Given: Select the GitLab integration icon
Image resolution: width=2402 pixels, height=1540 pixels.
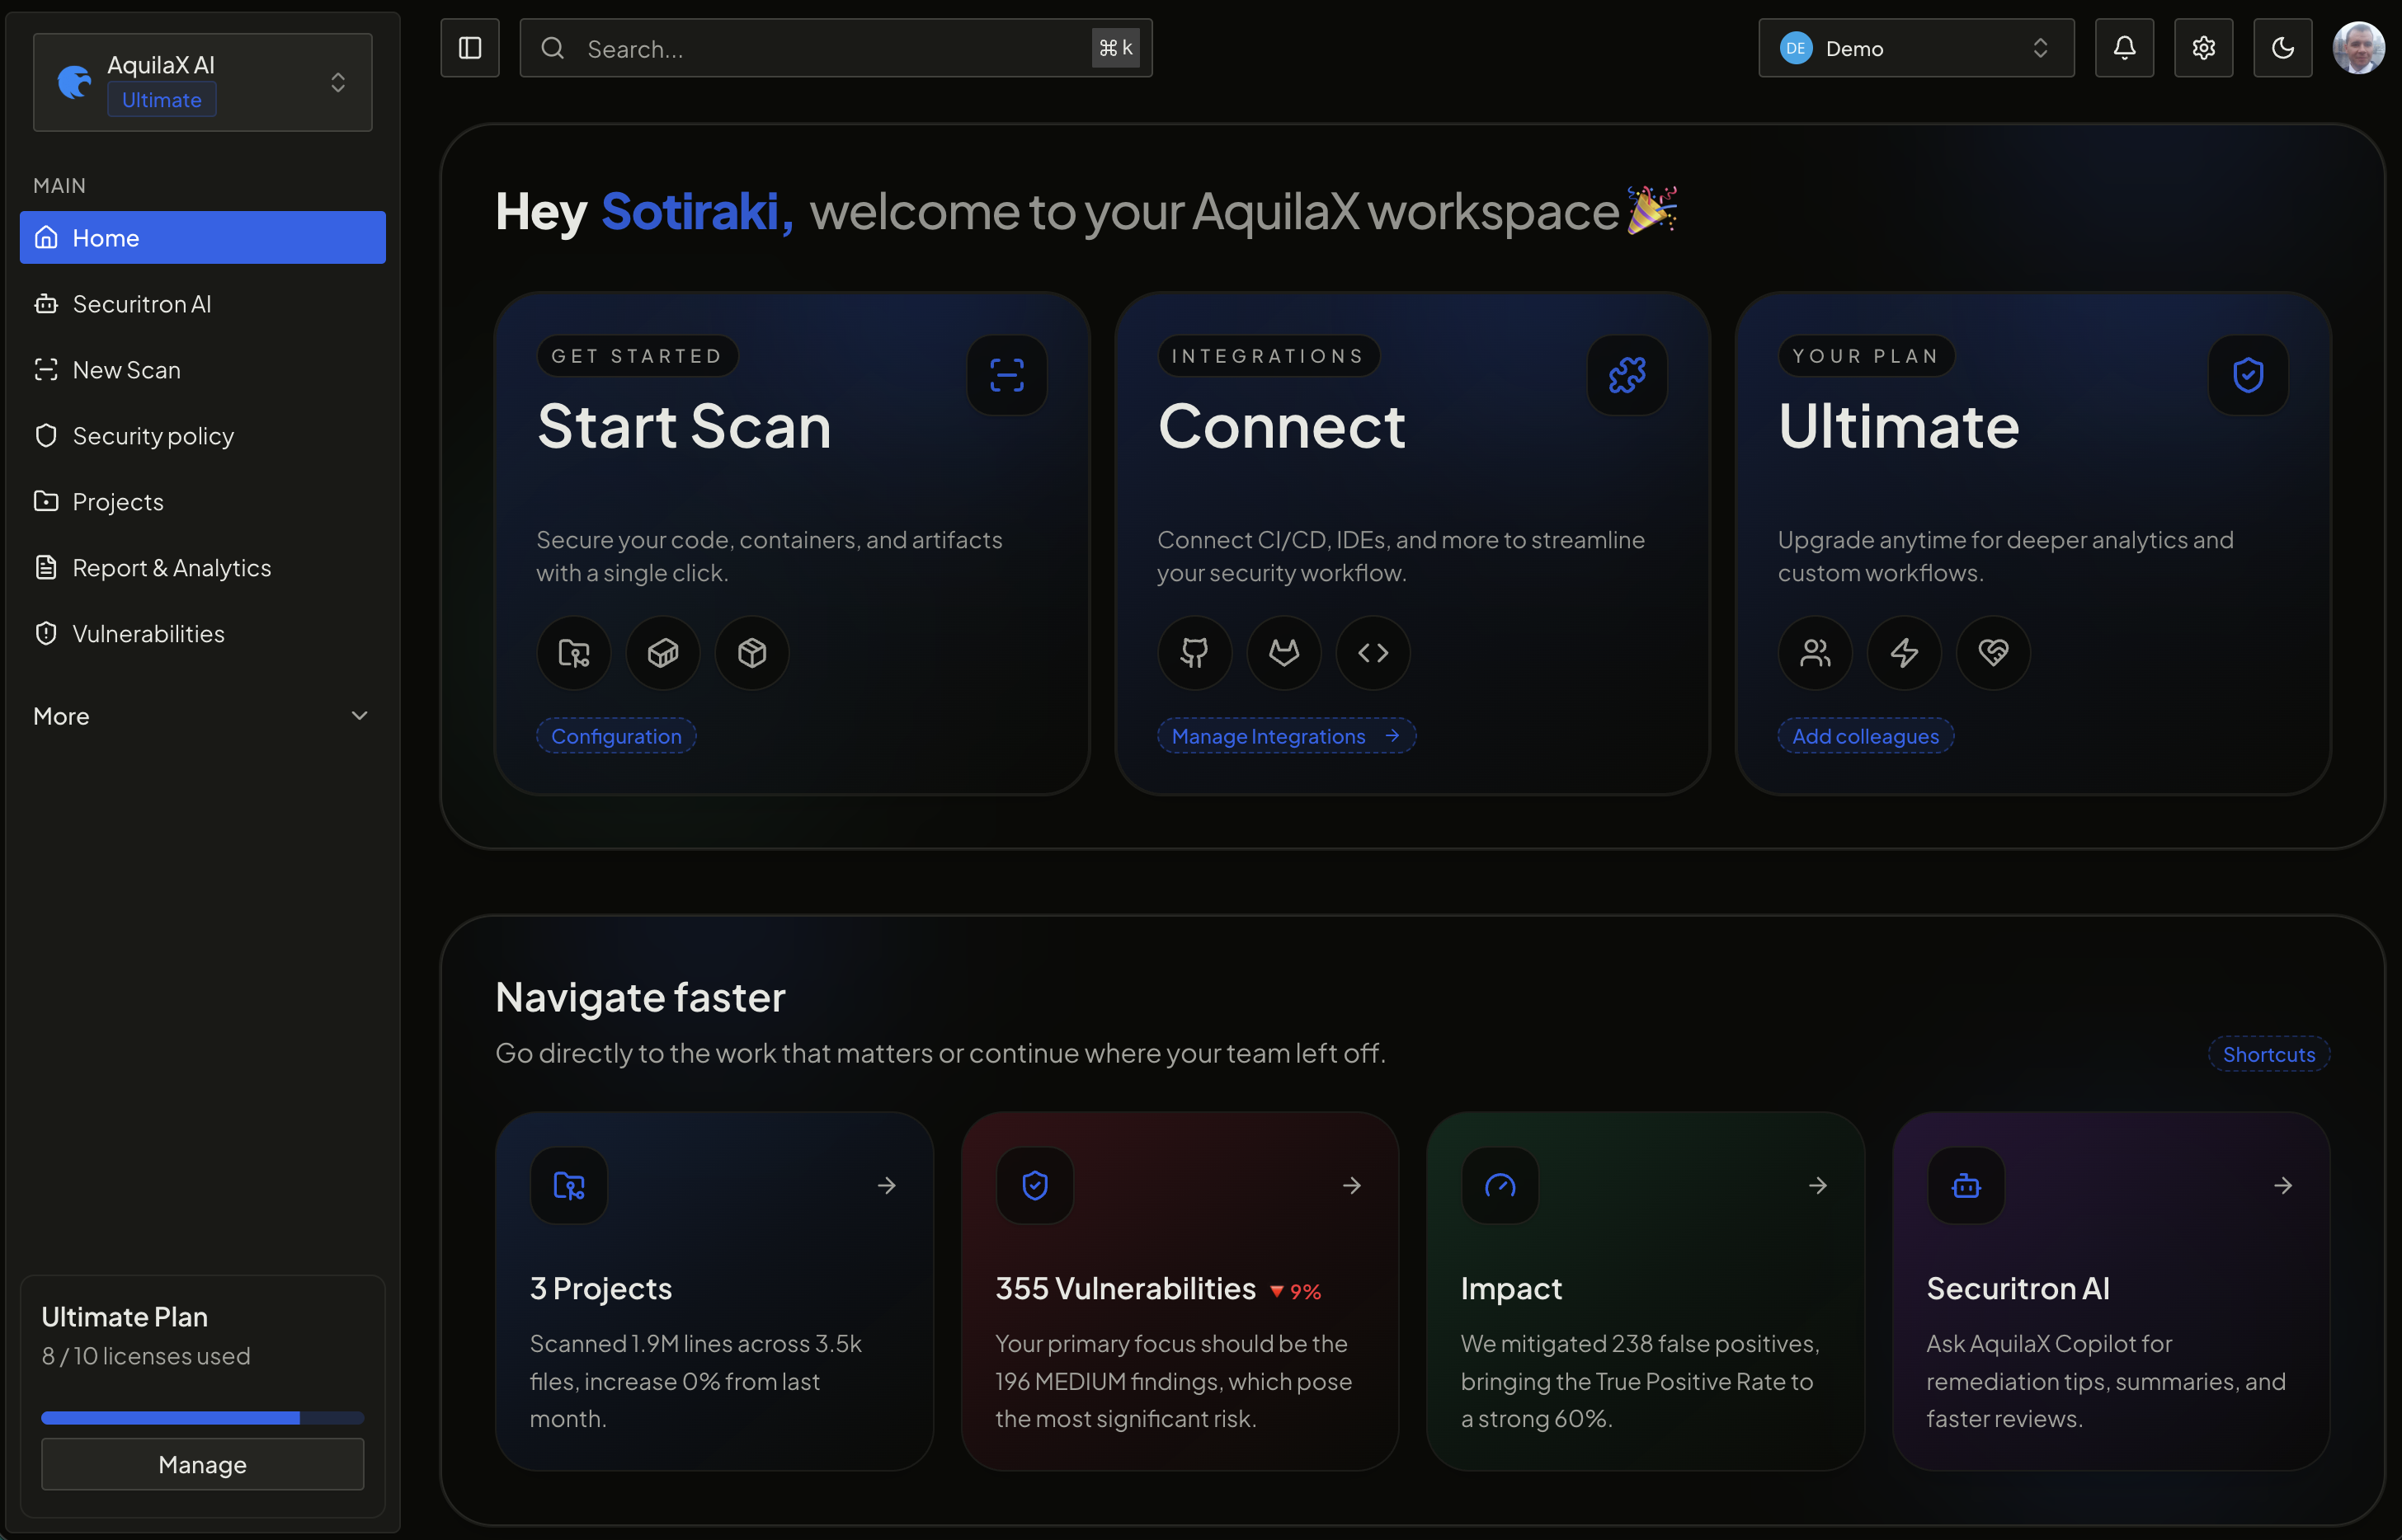Looking at the screenshot, I should 1284,653.
